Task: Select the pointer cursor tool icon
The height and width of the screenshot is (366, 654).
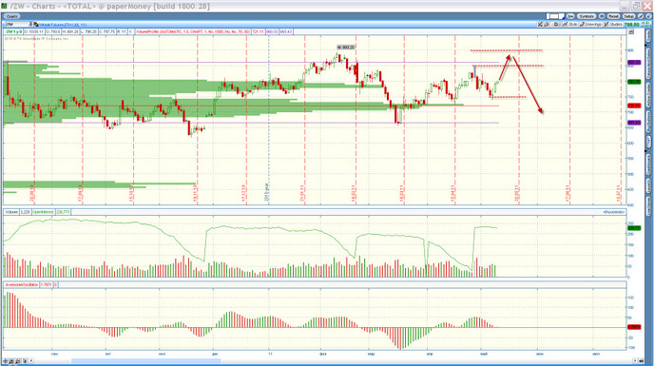Action: point(25,361)
